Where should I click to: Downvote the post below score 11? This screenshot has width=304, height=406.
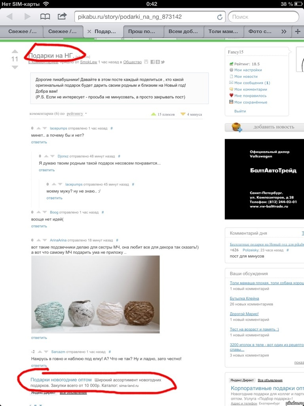coord(15,67)
